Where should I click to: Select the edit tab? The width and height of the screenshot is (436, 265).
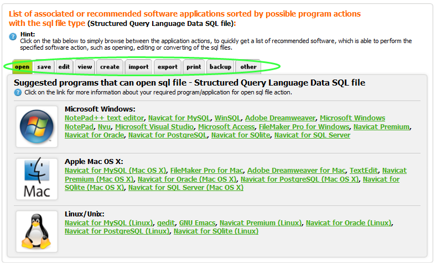tap(64, 67)
